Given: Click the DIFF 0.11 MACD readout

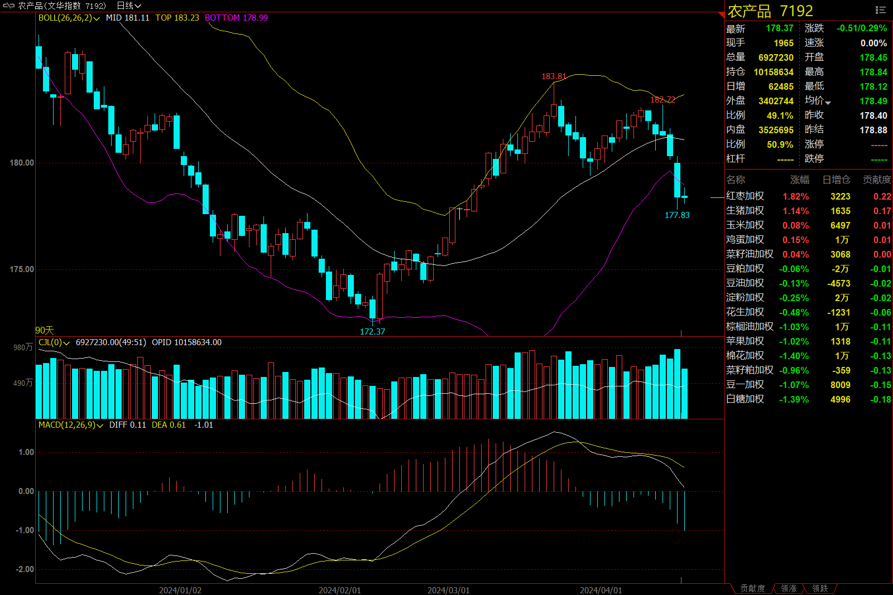Looking at the screenshot, I should click(x=127, y=425).
